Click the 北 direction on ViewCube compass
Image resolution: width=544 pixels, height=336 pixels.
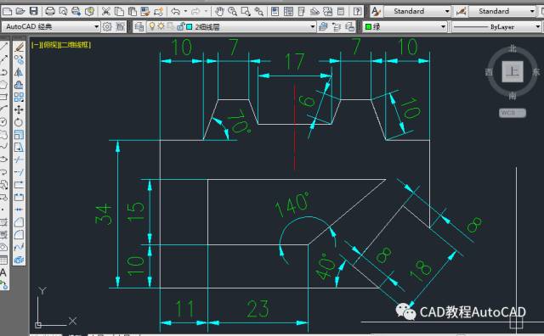point(513,48)
